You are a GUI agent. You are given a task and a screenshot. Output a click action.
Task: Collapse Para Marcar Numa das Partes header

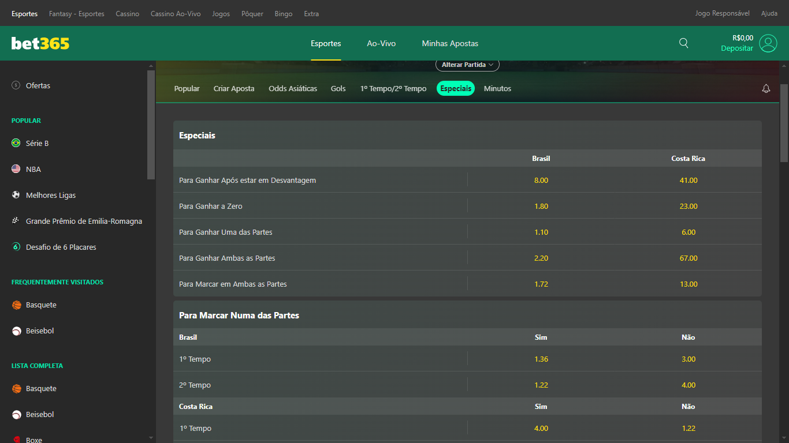point(467,315)
